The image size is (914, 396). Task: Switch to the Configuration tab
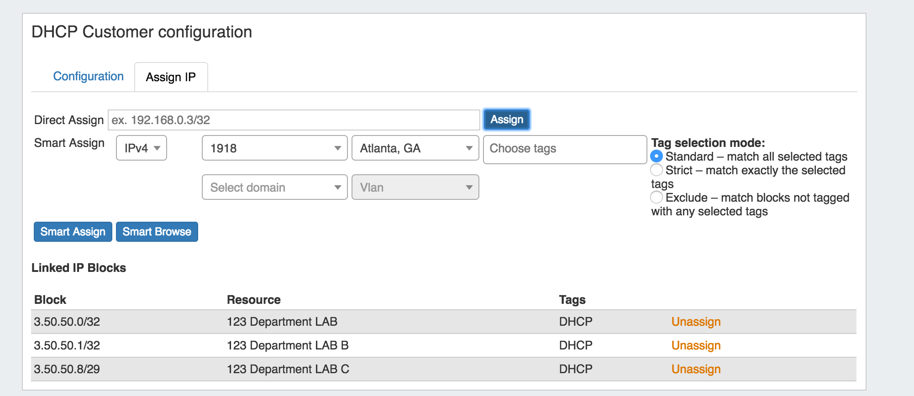tap(88, 76)
